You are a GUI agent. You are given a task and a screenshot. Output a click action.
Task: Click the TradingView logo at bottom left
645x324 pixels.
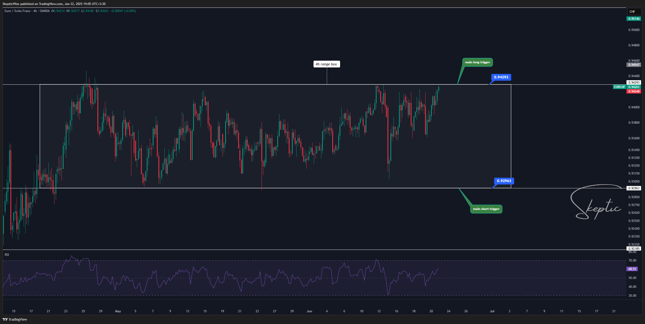click(x=15, y=319)
